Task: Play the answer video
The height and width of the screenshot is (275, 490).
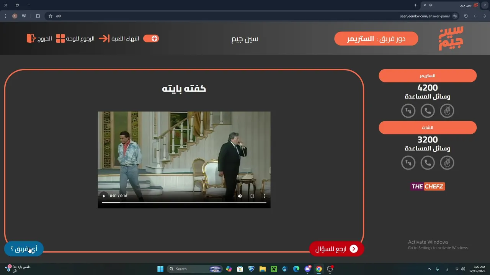Action: coord(104,196)
